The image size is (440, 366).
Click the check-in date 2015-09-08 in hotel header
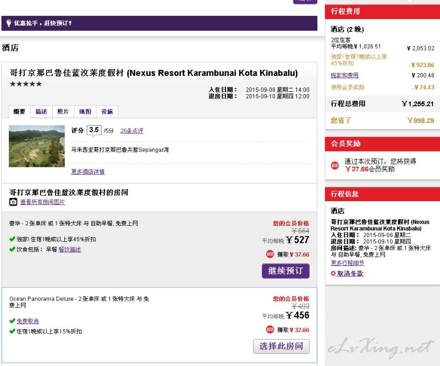click(x=277, y=90)
